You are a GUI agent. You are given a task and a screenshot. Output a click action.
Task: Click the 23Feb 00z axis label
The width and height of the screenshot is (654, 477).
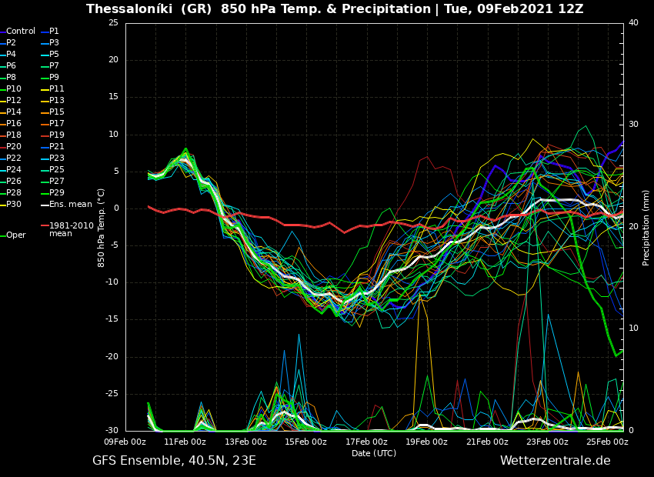[x=547, y=442]
